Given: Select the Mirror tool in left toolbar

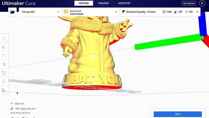Looking at the screenshot, I should click(4, 64).
